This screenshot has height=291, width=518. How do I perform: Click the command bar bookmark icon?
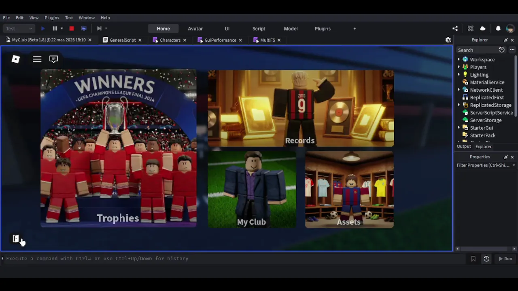[473, 259]
